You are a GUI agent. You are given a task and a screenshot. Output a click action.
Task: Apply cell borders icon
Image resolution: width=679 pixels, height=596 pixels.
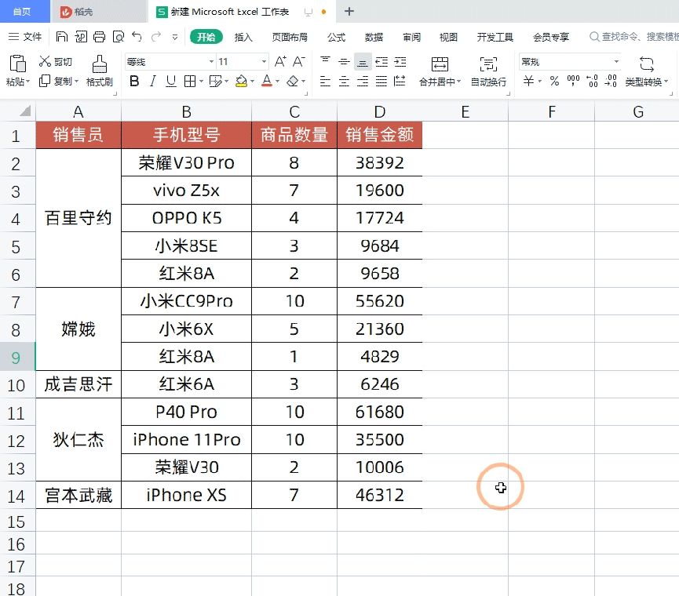(190, 81)
